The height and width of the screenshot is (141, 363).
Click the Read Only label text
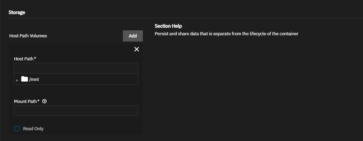coord(33,129)
